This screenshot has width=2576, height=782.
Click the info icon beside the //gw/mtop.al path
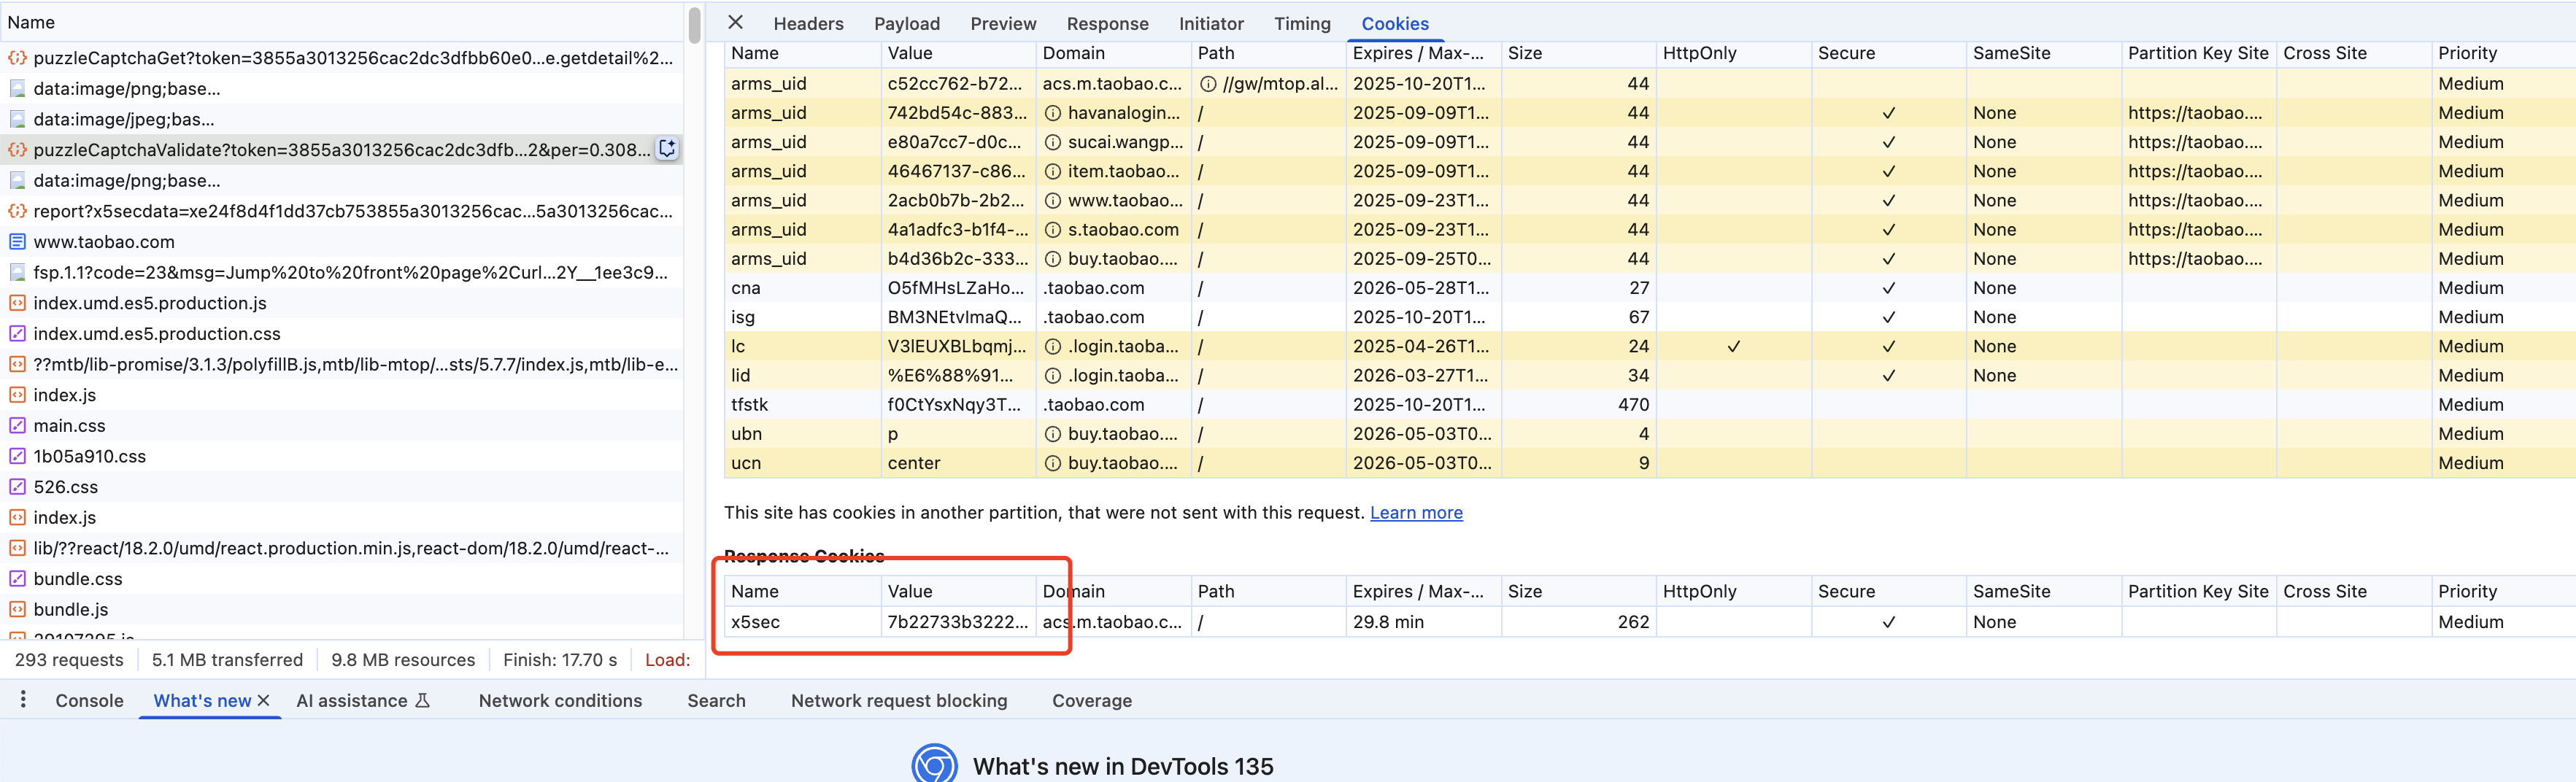pyautogui.click(x=1208, y=84)
